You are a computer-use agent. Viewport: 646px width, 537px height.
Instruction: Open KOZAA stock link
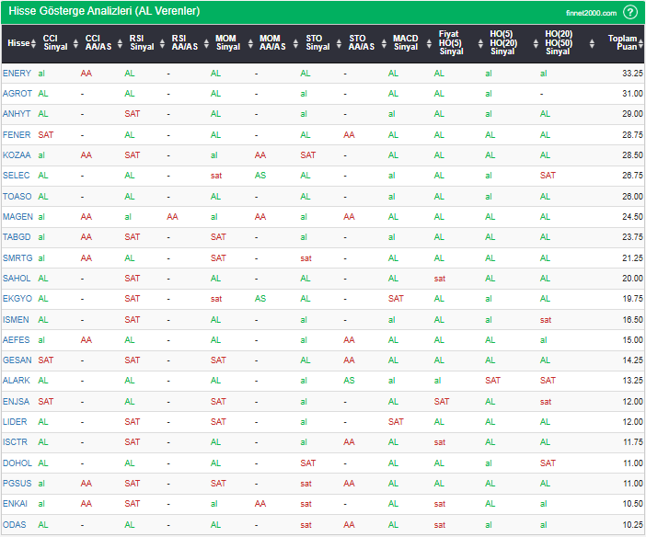coord(17,155)
